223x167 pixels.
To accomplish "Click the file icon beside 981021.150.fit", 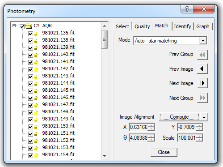I will 36,127.
